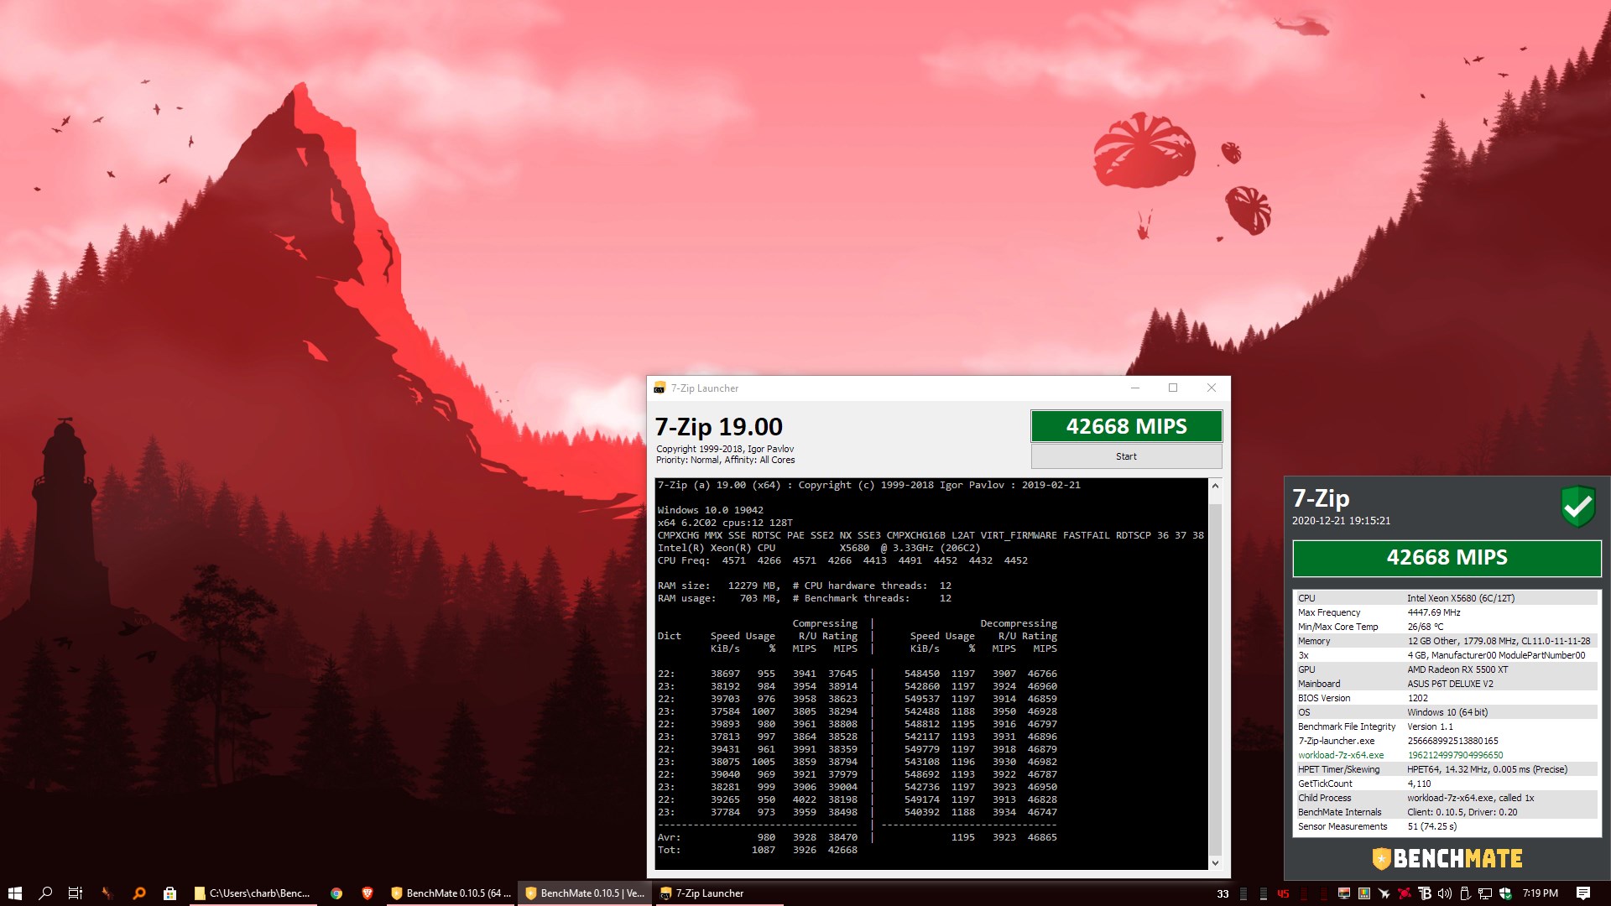Viewport: 1611px width, 906px height.
Task: Click the TB tray icon
Action: (1425, 893)
